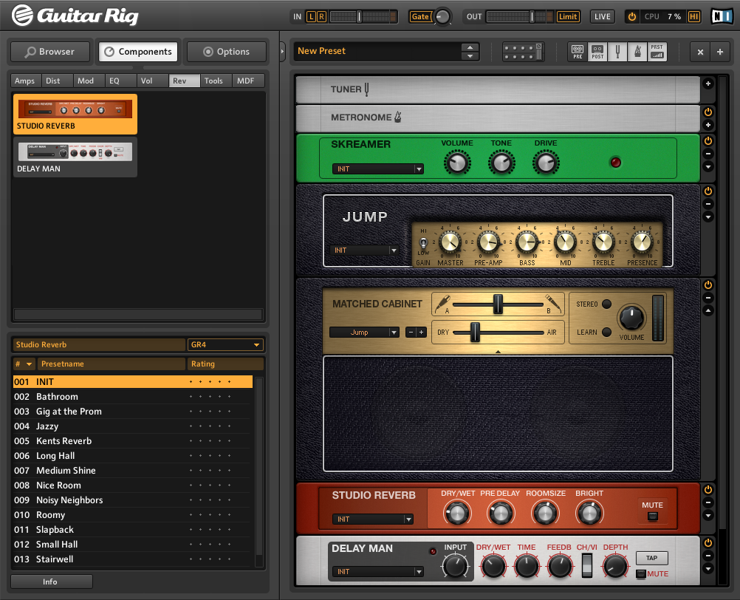Show the Tape Deck Post module
740x600 pixels.
coord(597,52)
